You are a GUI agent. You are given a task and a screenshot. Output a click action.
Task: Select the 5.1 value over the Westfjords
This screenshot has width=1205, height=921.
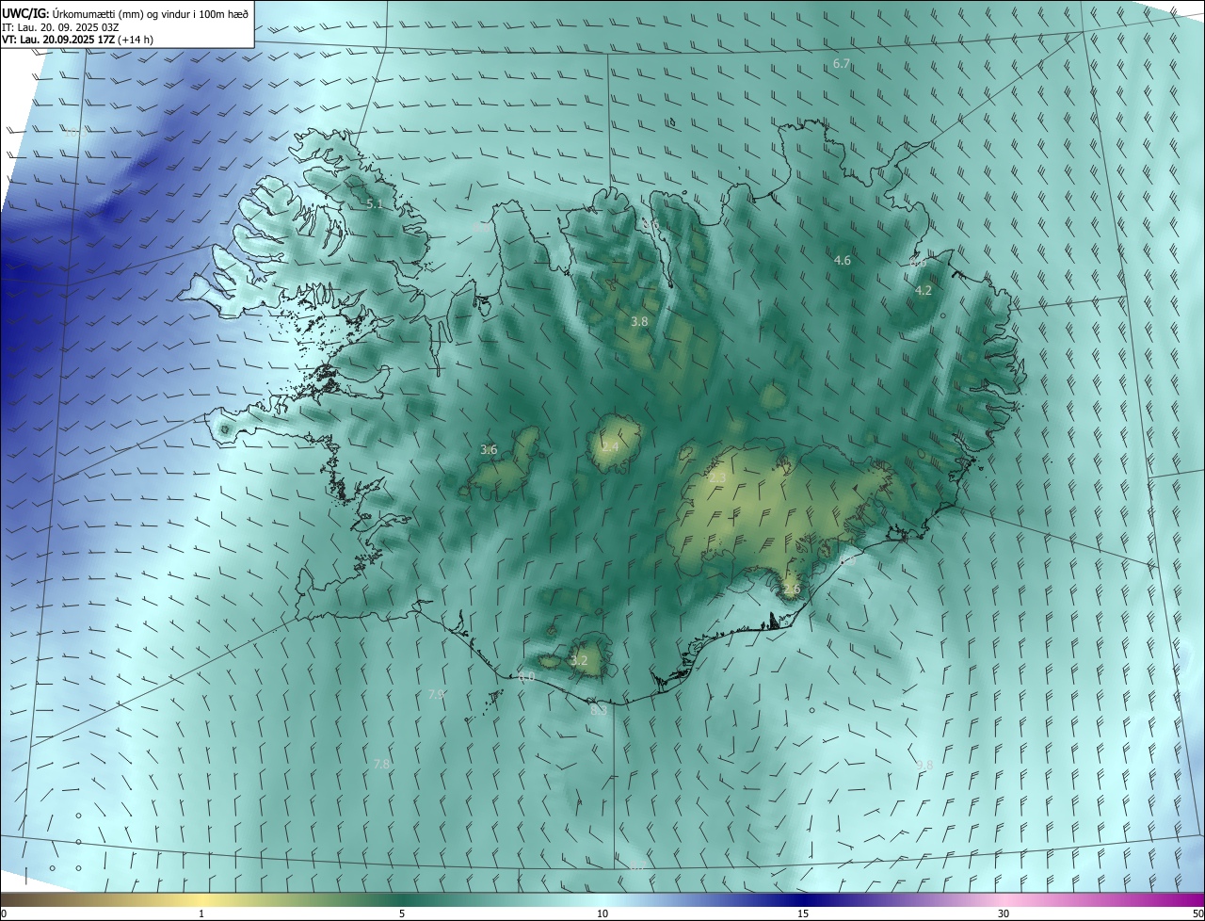375,204
